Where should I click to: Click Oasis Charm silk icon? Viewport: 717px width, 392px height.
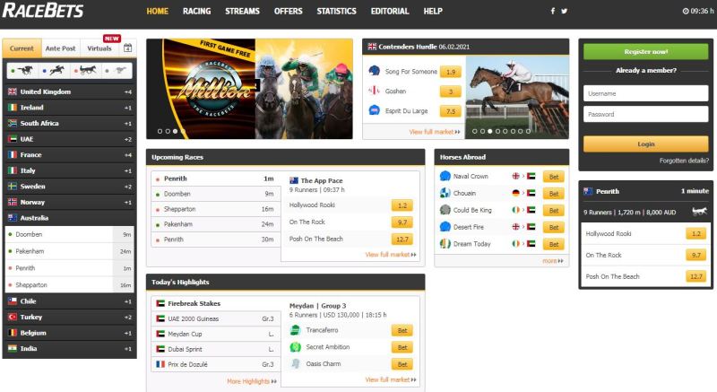296,363
